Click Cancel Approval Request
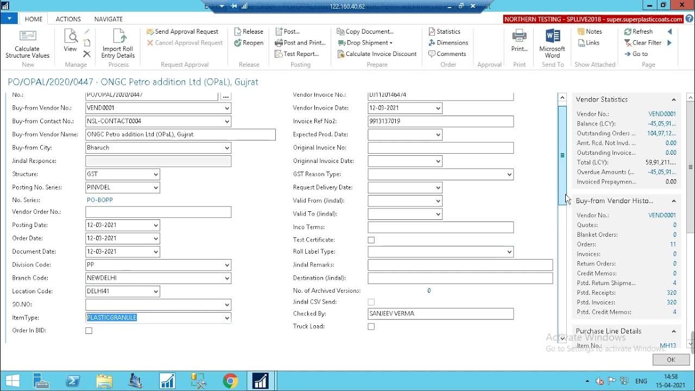The height and width of the screenshot is (391, 695). click(185, 43)
